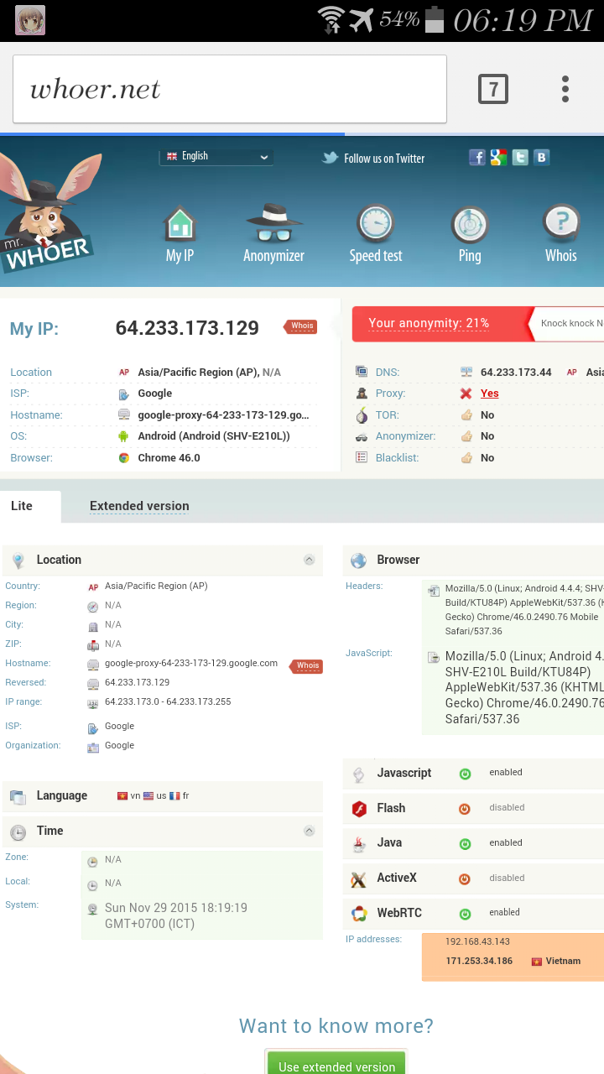
Task: Click the Browser globe icon
Action: coord(359,560)
